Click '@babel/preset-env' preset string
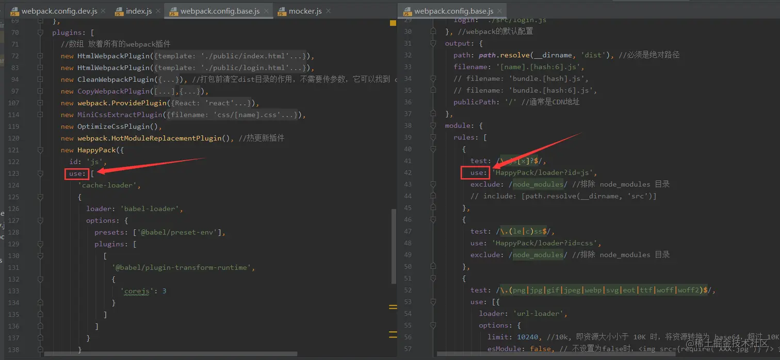Screen dimensions: 780x360 [x=179, y=232]
